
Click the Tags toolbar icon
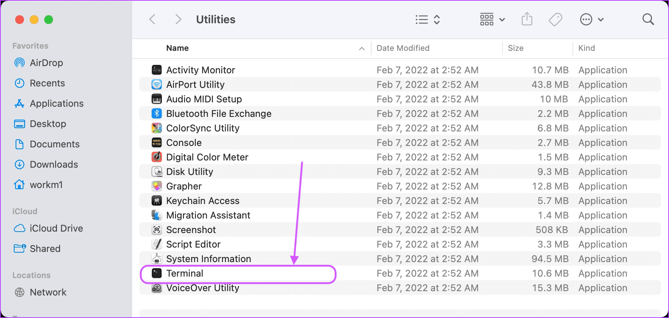coord(555,19)
